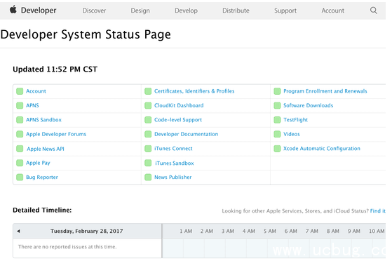Click the green indicator for Certificates, Identifiers & Profiles

coord(148,91)
